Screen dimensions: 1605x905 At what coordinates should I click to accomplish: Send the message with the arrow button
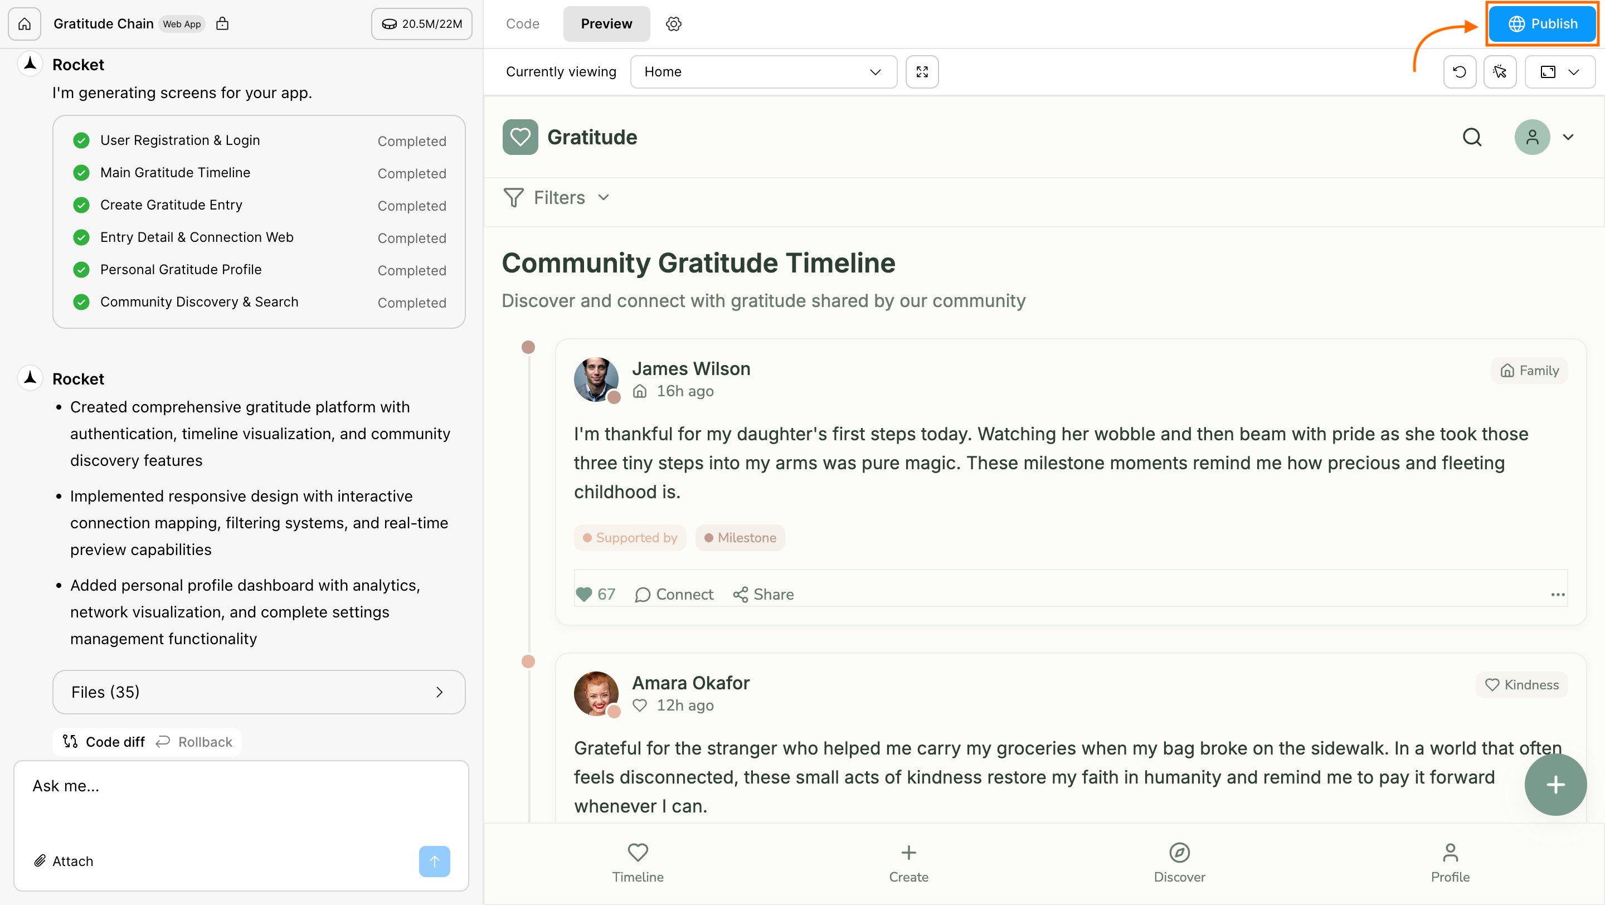[434, 861]
